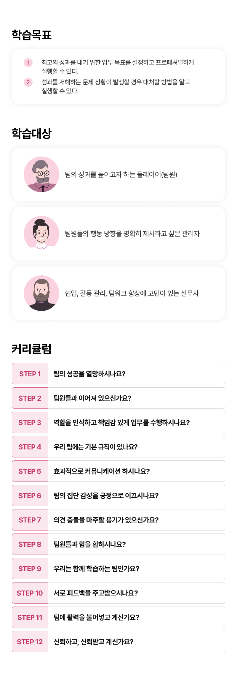
Task: Click the number 1 objective badge
Action: (x=28, y=63)
